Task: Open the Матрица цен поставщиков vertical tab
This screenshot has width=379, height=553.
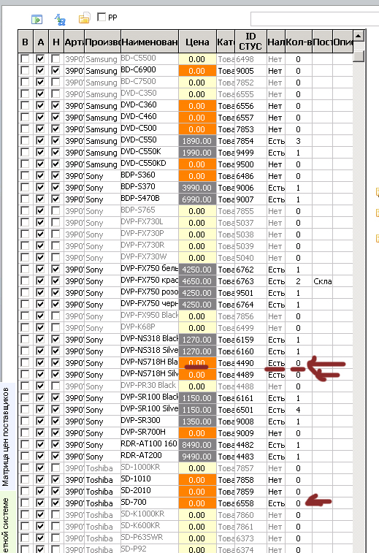Action: (6, 437)
